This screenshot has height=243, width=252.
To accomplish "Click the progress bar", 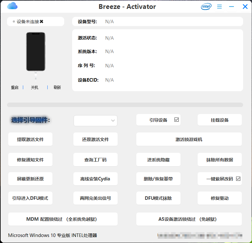I will (125, 105).
